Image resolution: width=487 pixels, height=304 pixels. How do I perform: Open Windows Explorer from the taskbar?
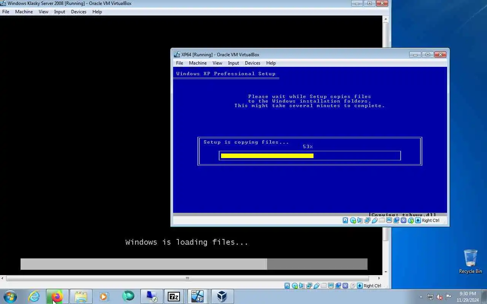tap(81, 296)
